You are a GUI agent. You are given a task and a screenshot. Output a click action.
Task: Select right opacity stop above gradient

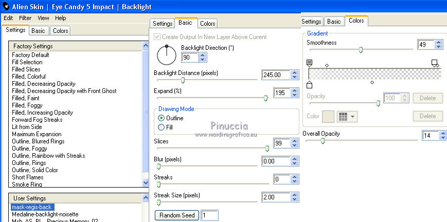pos(435,63)
